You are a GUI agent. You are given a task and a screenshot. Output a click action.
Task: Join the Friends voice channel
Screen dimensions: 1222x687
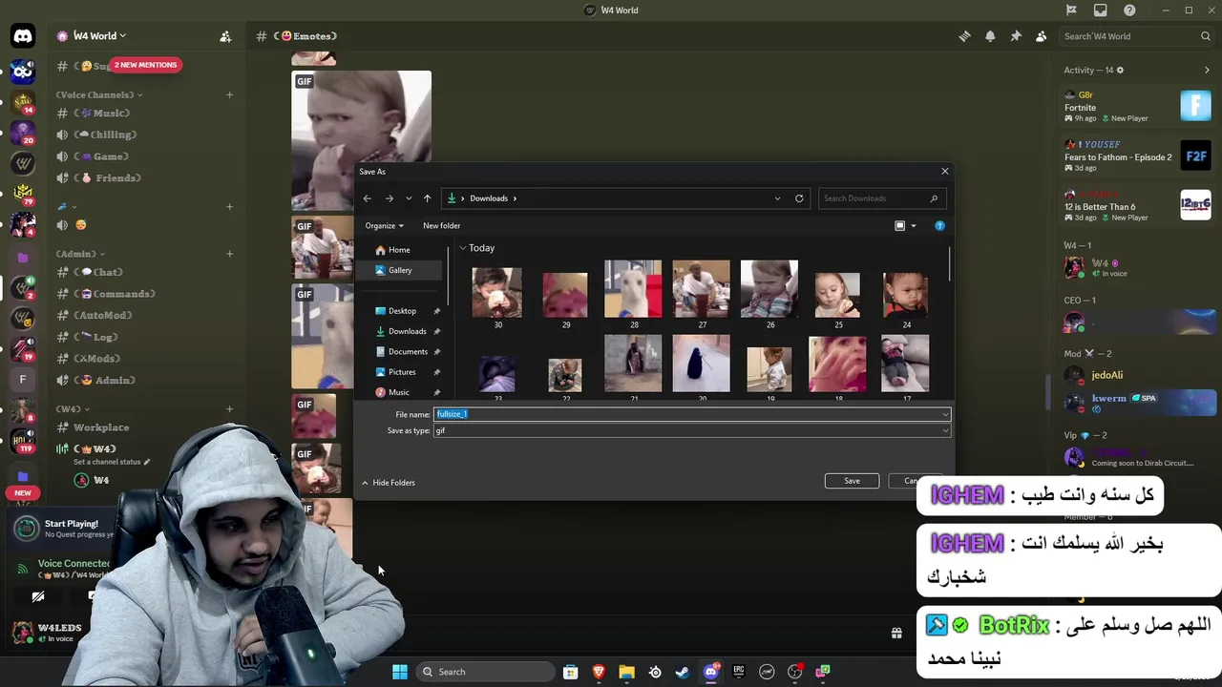pos(107,177)
